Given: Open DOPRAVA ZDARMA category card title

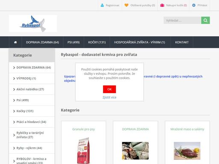Looking at the screenshot, I should 136,129.
